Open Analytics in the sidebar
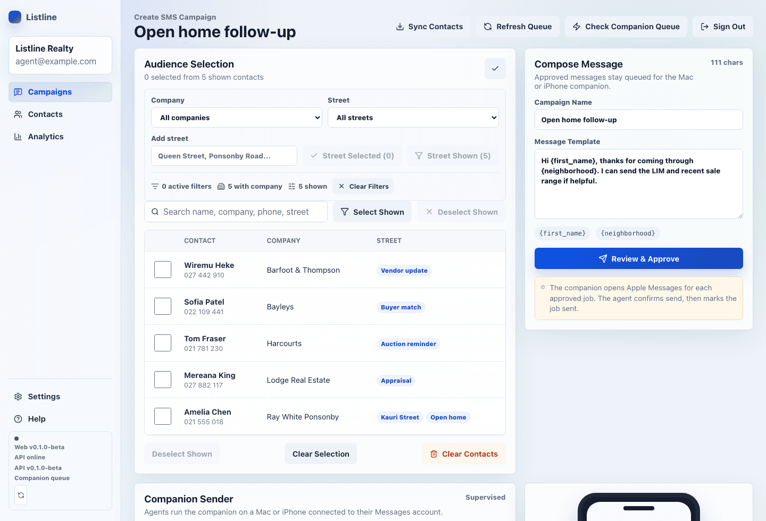 [x=60, y=137]
